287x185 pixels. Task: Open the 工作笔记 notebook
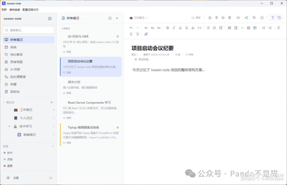(28, 110)
